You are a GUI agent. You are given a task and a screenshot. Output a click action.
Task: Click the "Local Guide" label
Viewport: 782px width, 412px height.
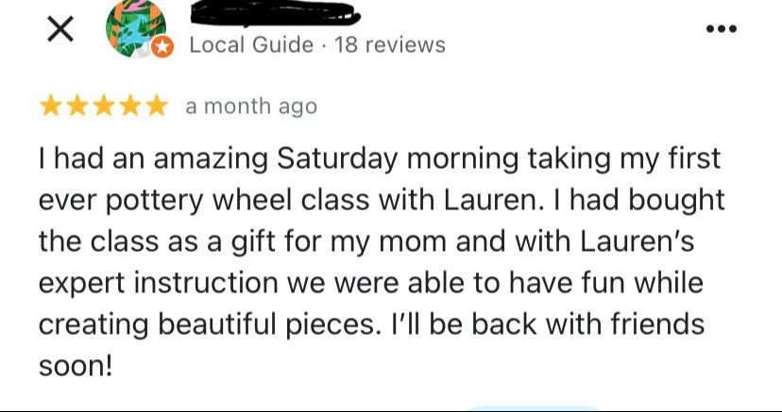pos(251,45)
